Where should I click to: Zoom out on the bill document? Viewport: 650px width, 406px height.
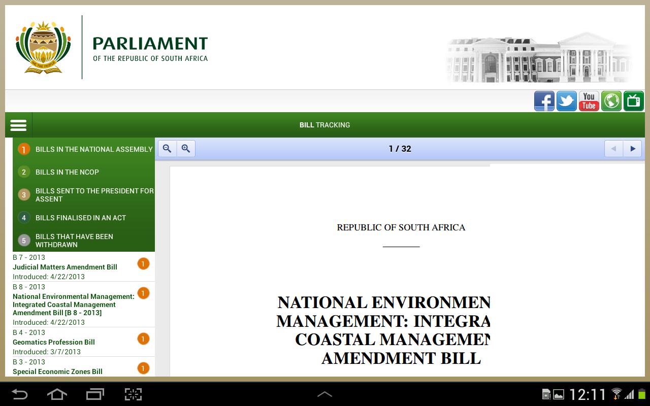pos(167,148)
